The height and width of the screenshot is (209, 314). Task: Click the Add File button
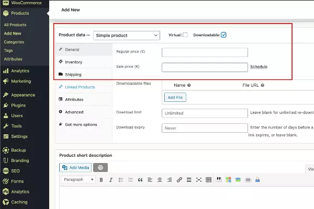click(x=175, y=97)
